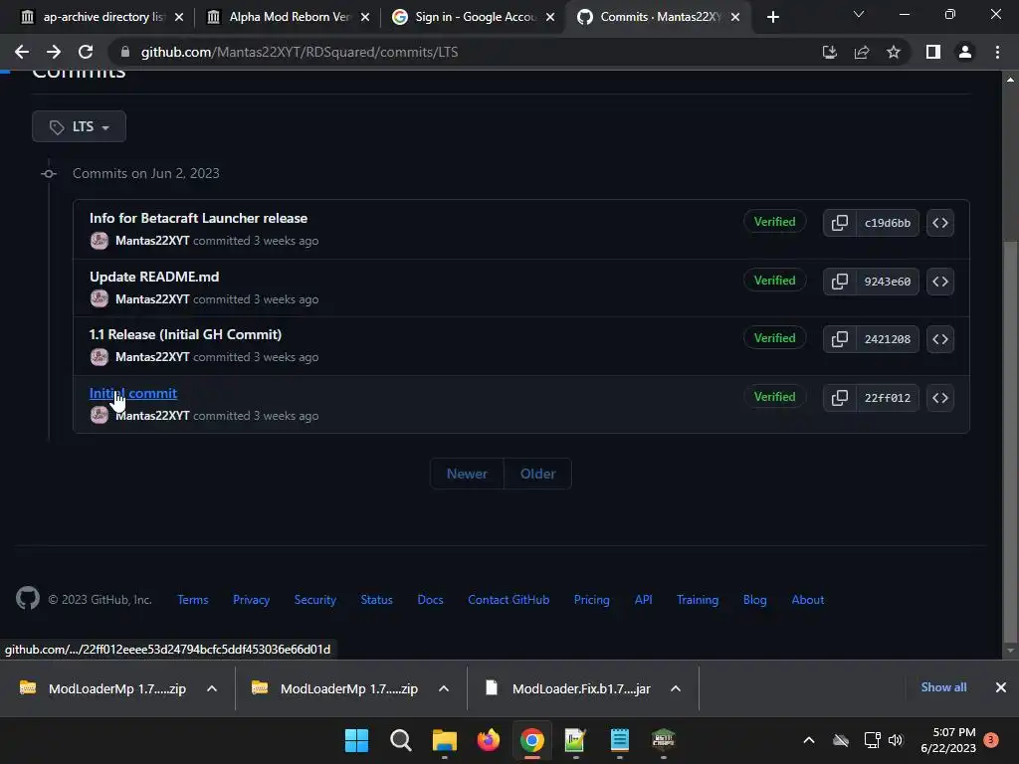Screen dimensions: 1019x764
Task: Open the 9243e60 commit hash link
Action: click(887, 282)
